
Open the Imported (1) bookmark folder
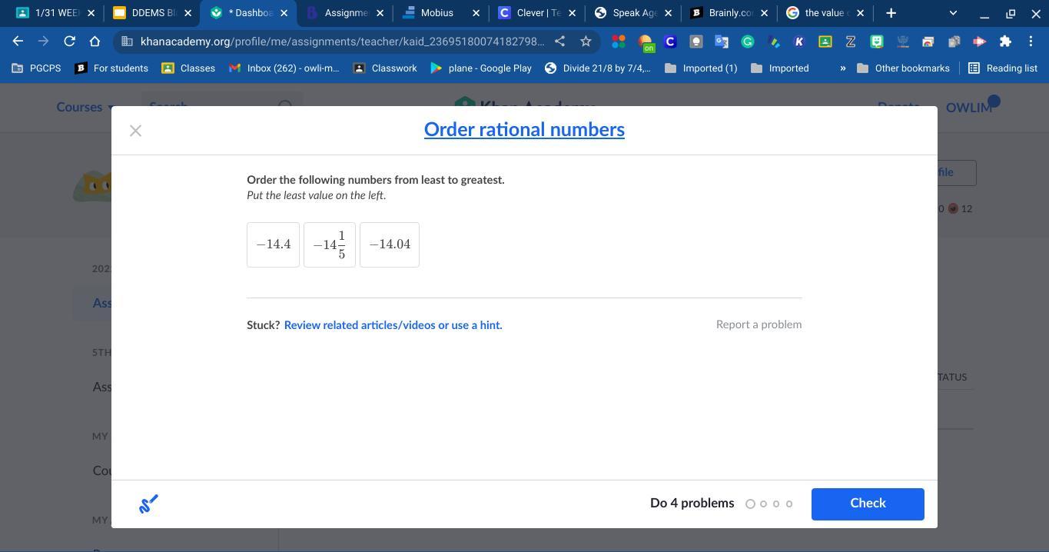pyautogui.click(x=701, y=68)
